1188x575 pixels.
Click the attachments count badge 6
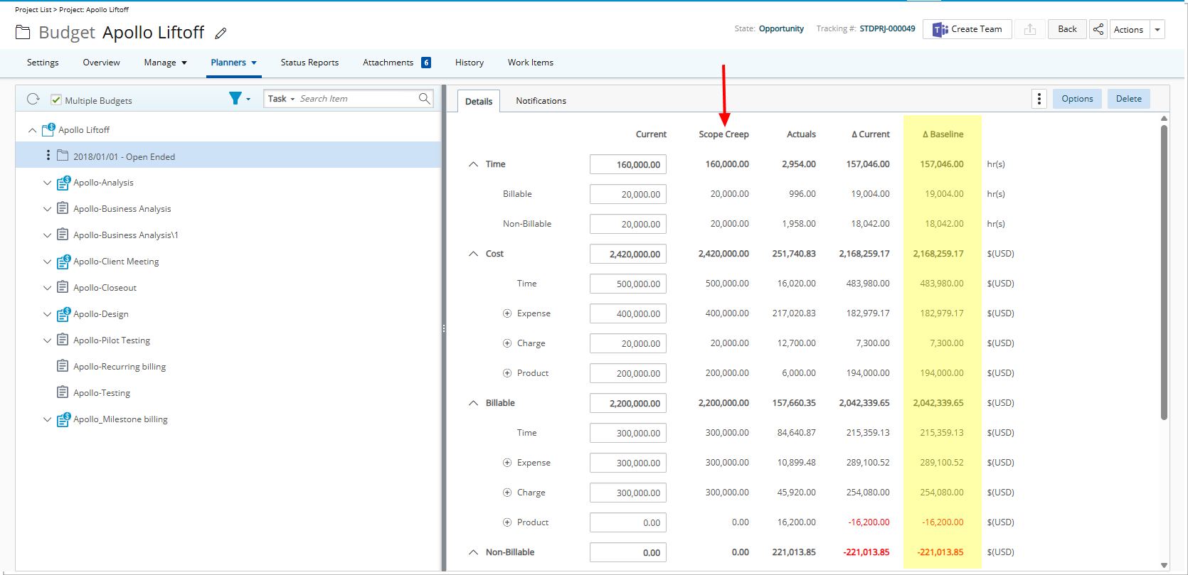[x=426, y=63]
